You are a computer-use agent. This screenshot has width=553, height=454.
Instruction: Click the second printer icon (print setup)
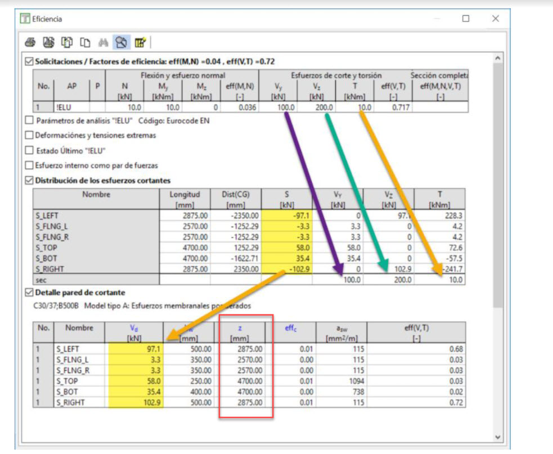(49, 42)
